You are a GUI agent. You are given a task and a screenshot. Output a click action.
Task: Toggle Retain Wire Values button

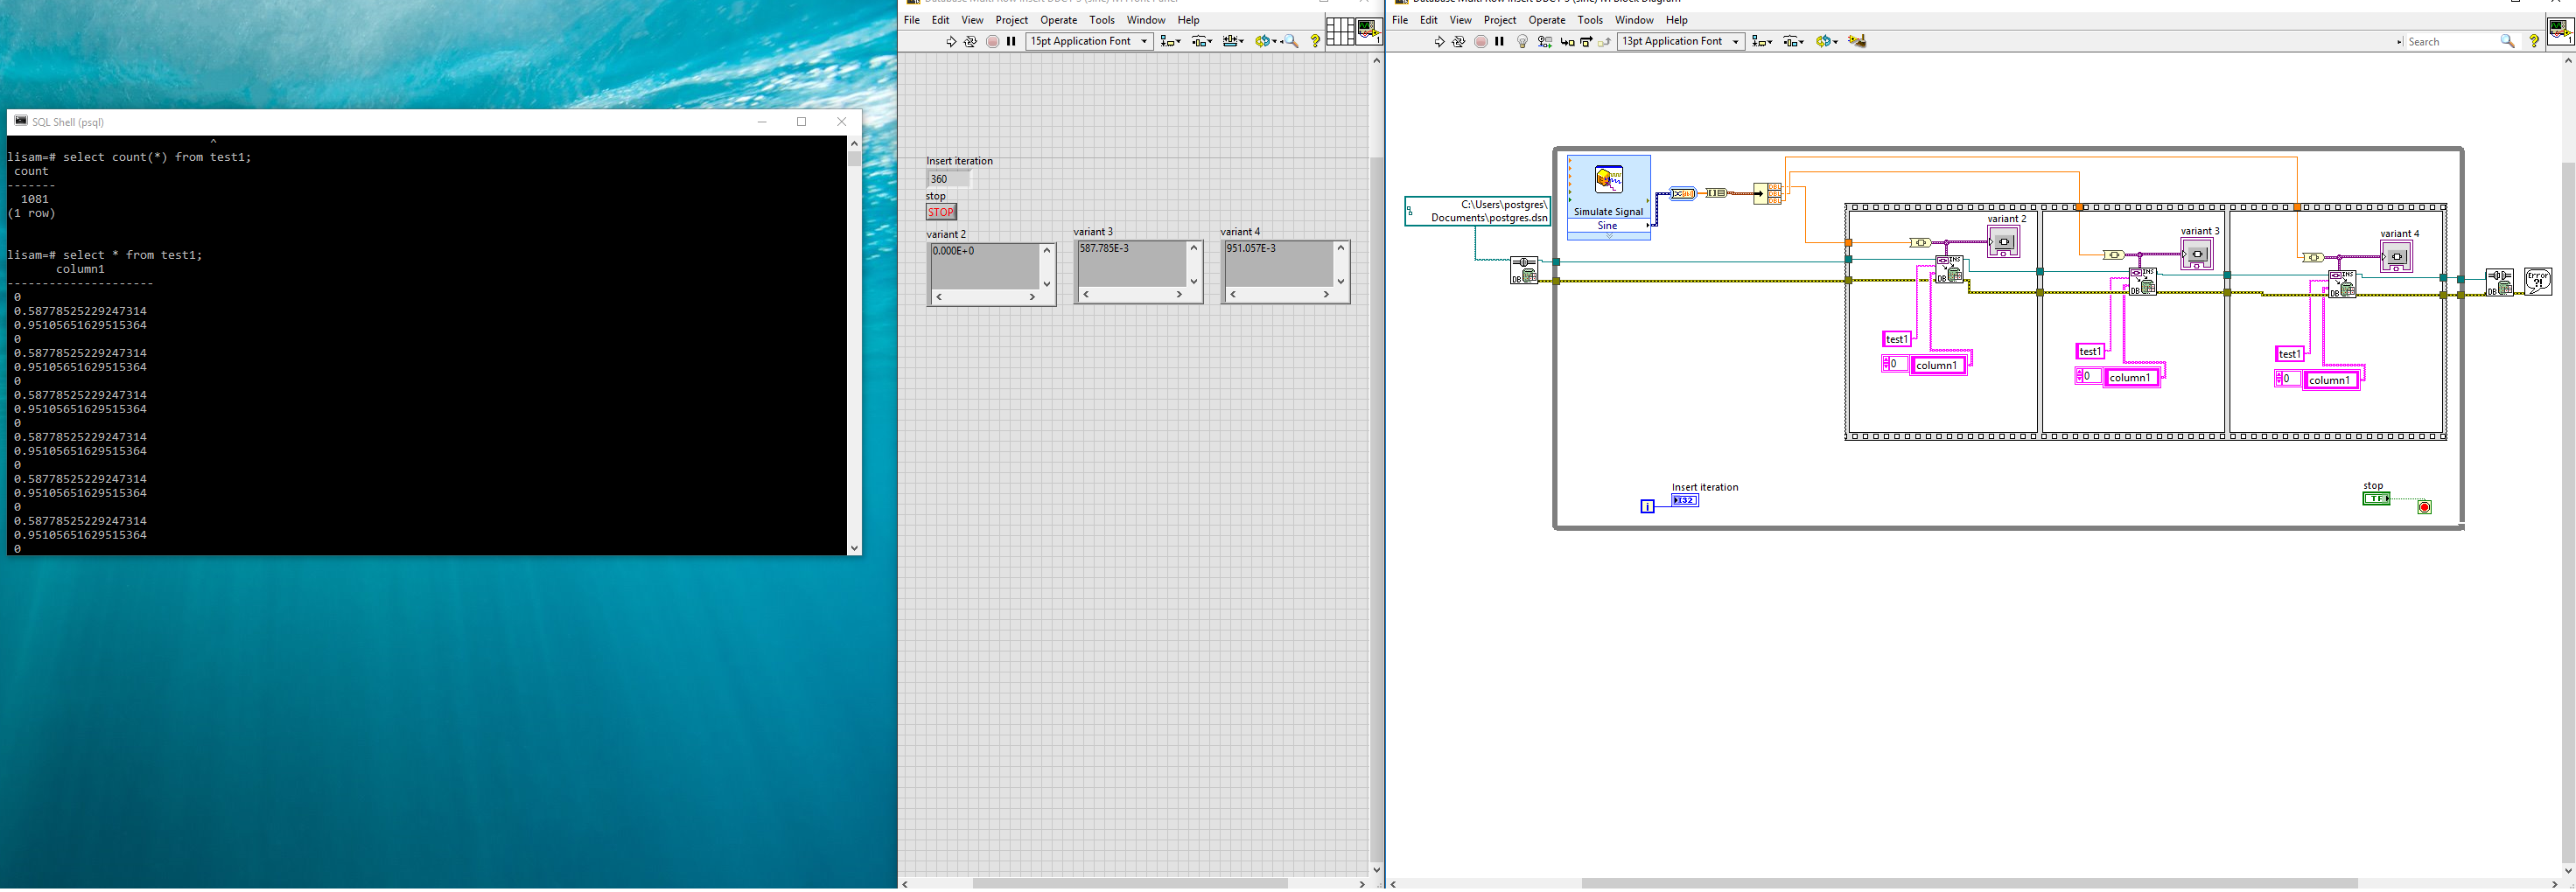(1545, 41)
